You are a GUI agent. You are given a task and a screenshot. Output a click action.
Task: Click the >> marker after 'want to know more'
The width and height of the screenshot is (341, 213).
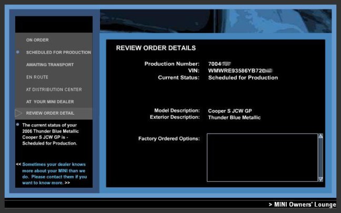point(67,183)
